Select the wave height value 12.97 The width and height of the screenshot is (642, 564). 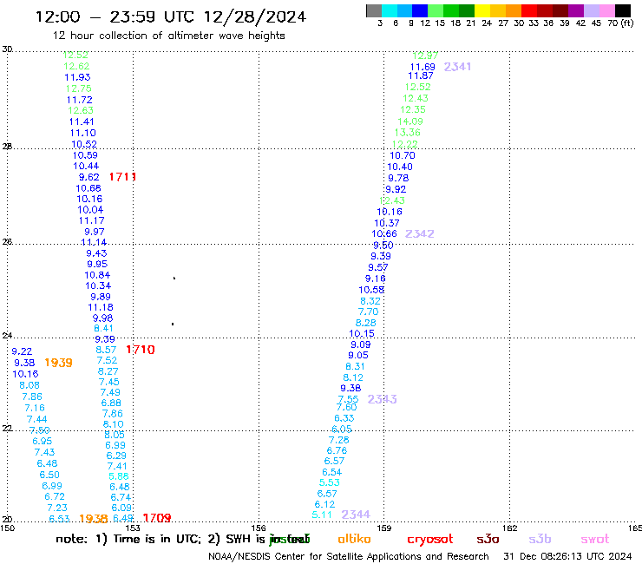(x=425, y=56)
